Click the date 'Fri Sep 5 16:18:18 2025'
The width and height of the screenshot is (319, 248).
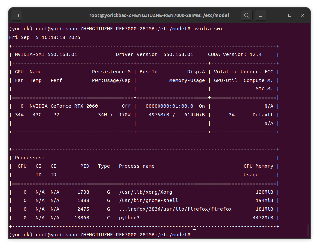(x=45, y=37)
